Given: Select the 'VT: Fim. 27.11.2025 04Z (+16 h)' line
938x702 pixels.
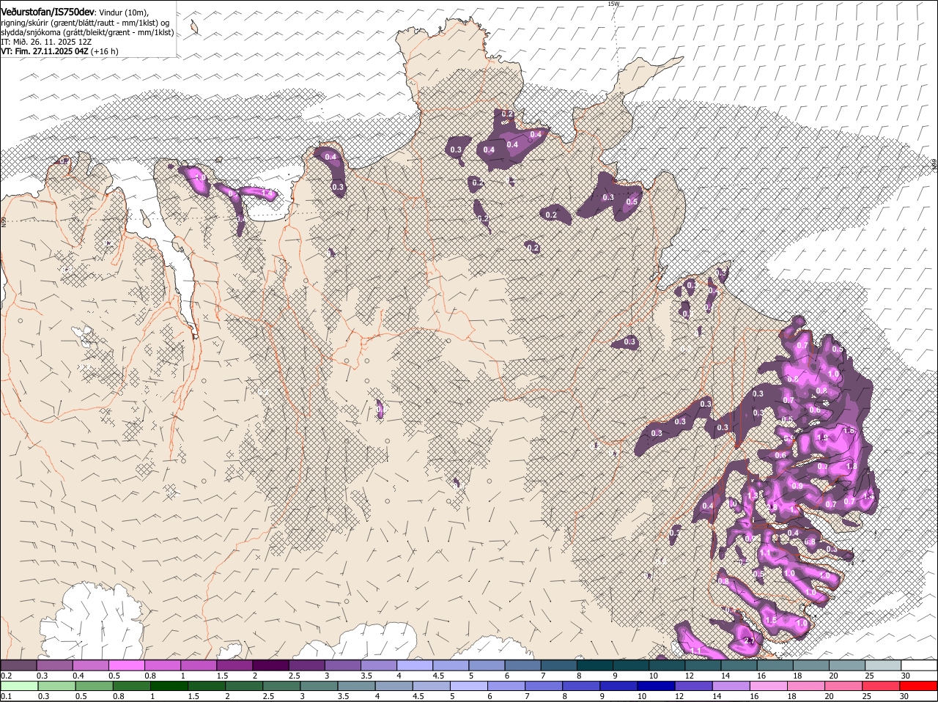Looking at the screenshot, I should pyautogui.click(x=59, y=51).
